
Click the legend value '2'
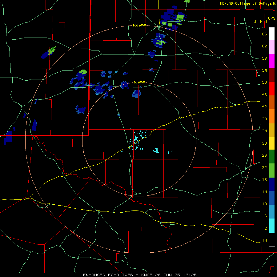pyautogui.click(x=266, y=228)
